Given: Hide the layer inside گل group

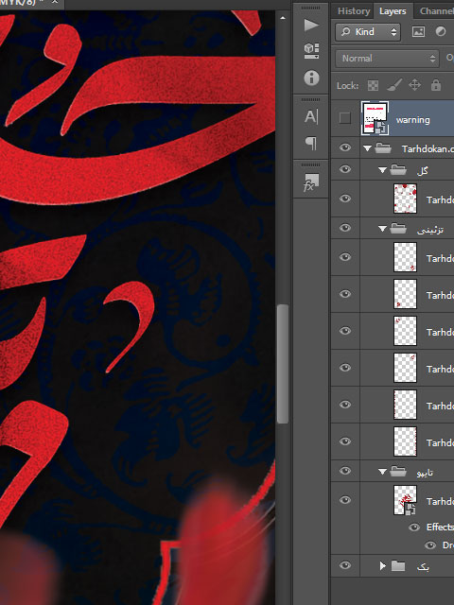Looking at the screenshot, I should (x=345, y=199).
